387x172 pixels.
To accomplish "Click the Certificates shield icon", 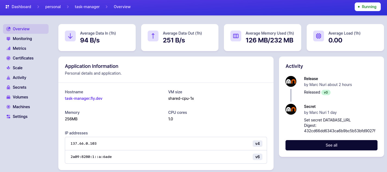I will coord(8,58).
